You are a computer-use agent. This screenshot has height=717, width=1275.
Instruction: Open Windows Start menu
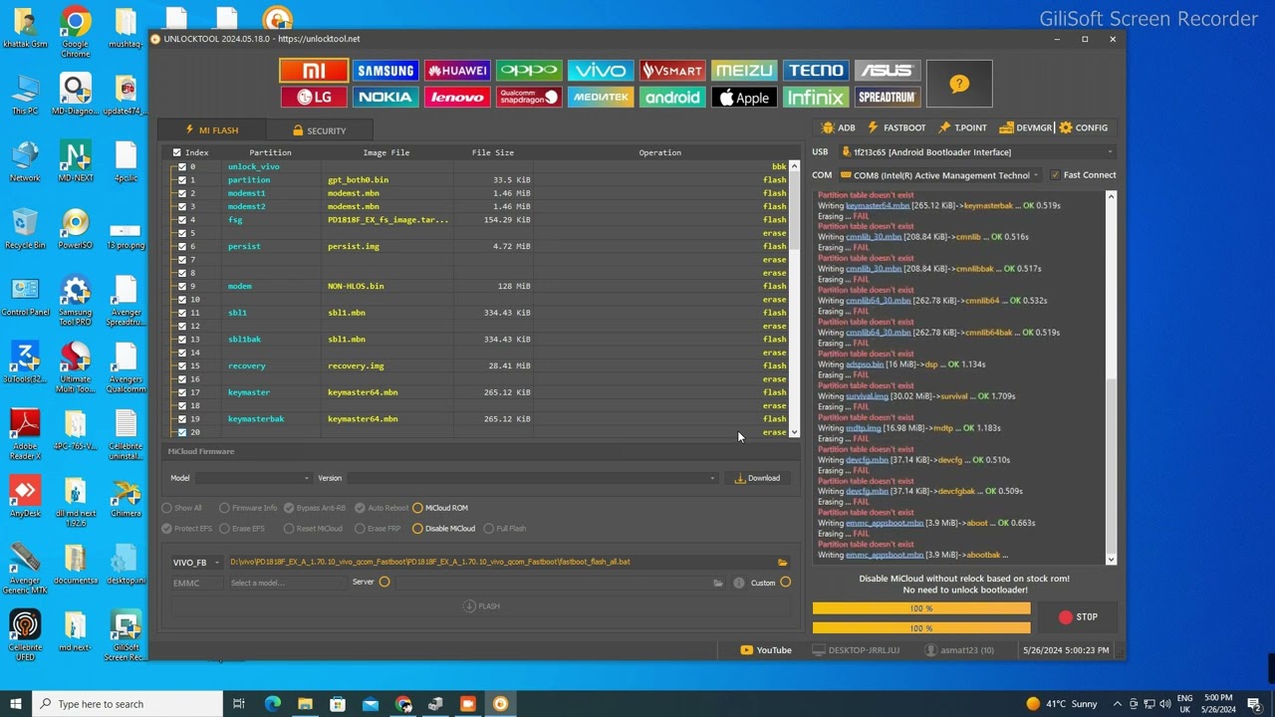tap(16, 704)
